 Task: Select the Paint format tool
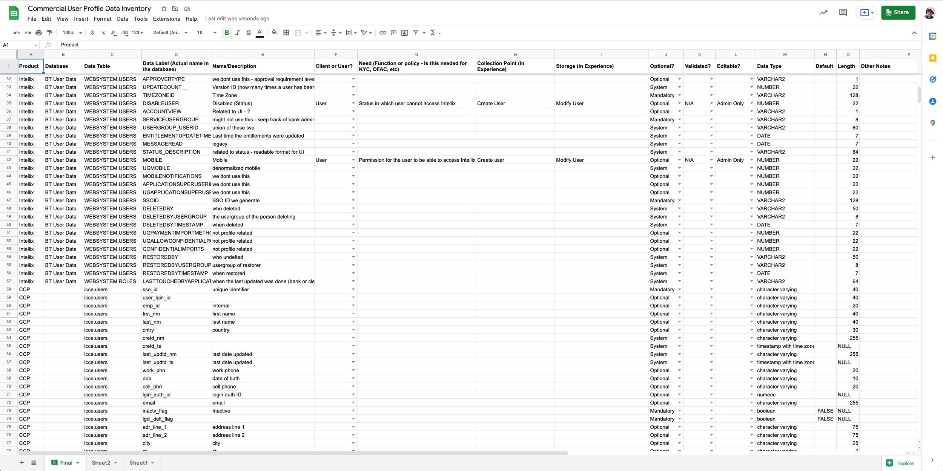(49, 33)
